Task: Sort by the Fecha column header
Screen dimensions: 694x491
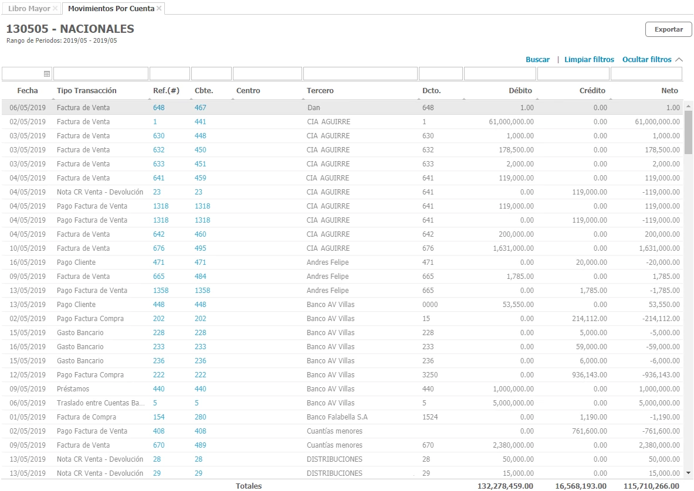Action: tap(28, 91)
